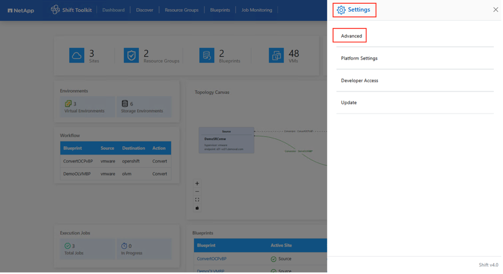Open the Advanced settings section
The width and height of the screenshot is (503, 274).
tap(350, 35)
